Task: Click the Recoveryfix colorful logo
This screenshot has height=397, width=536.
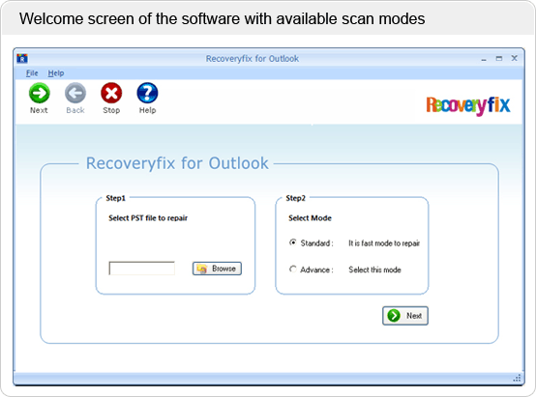Action: pyautogui.click(x=468, y=105)
